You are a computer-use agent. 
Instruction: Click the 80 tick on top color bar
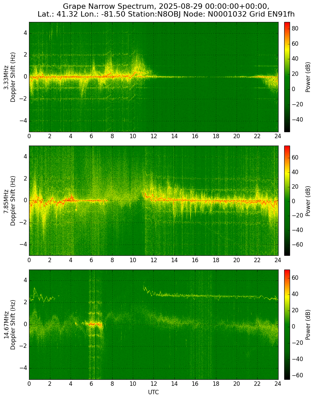(x=295, y=28)
